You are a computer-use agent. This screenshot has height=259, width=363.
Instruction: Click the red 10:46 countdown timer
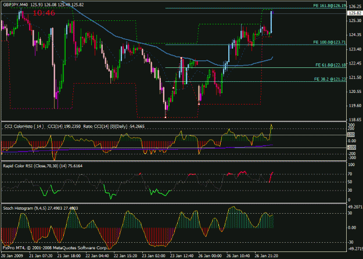[44, 13]
